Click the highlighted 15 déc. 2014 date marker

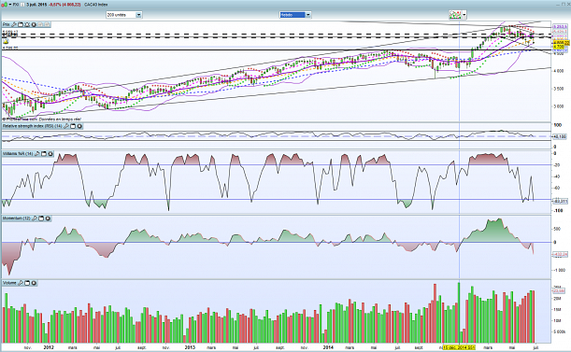tap(459, 347)
